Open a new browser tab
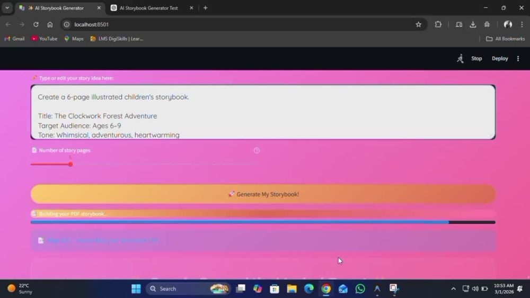 [206, 8]
